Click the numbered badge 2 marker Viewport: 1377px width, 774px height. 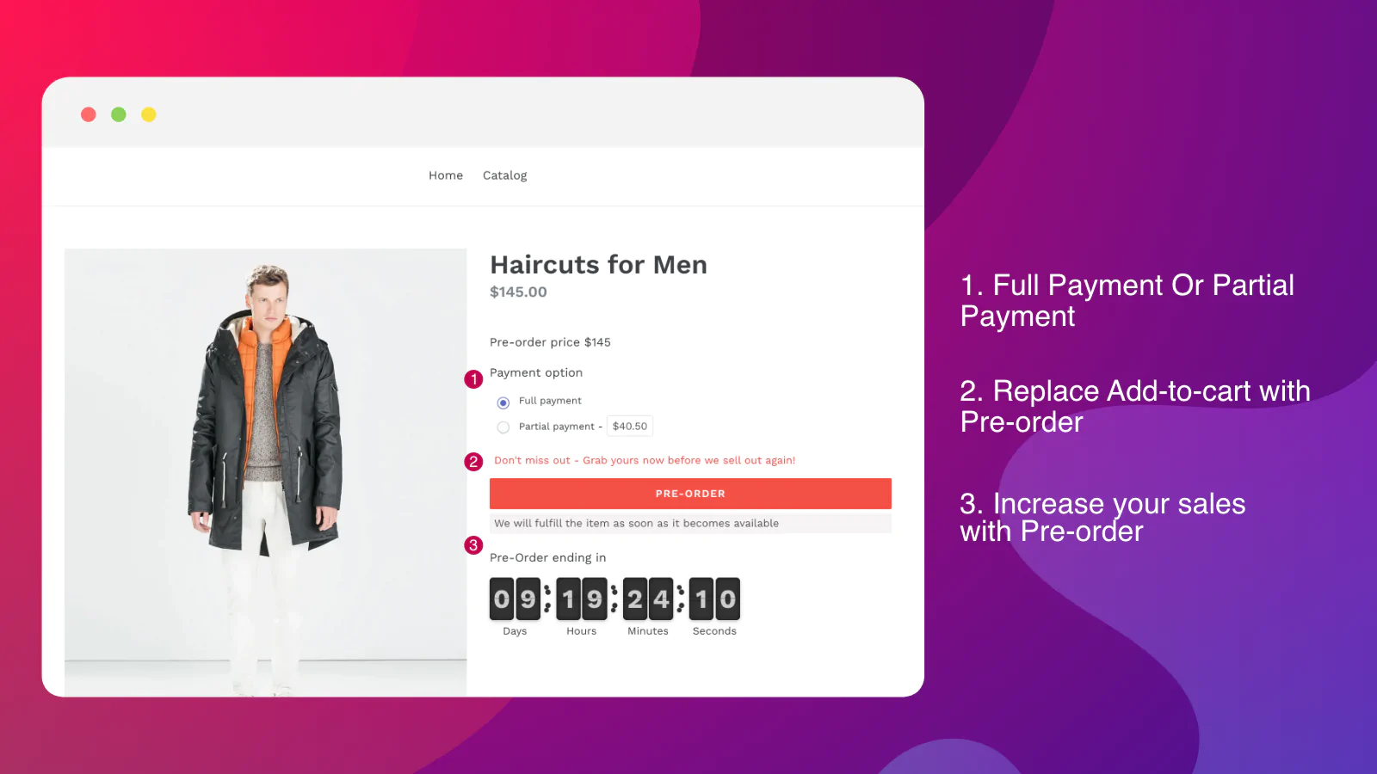[x=473, y=462]
